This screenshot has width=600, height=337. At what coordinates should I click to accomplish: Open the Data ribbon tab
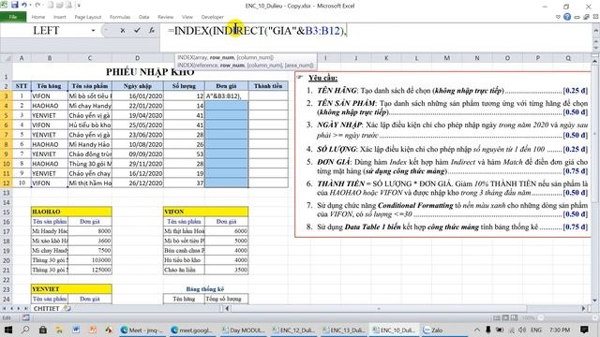[143, 17]
